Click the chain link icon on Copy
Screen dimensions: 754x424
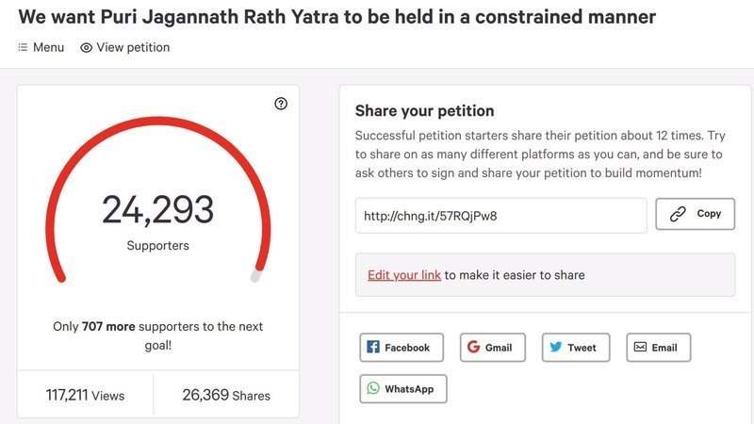point(678,214)
